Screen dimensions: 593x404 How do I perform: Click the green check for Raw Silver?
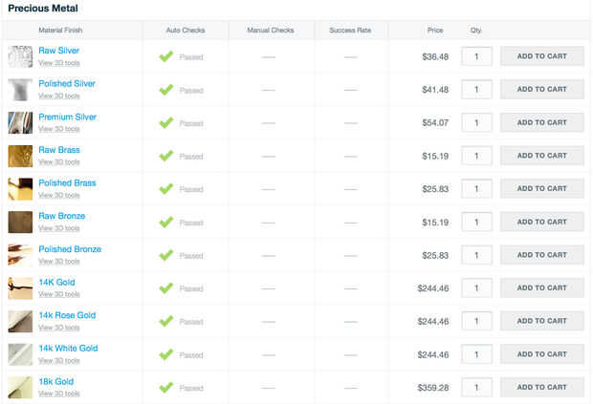pyautogui.click(x=165, y=56)
